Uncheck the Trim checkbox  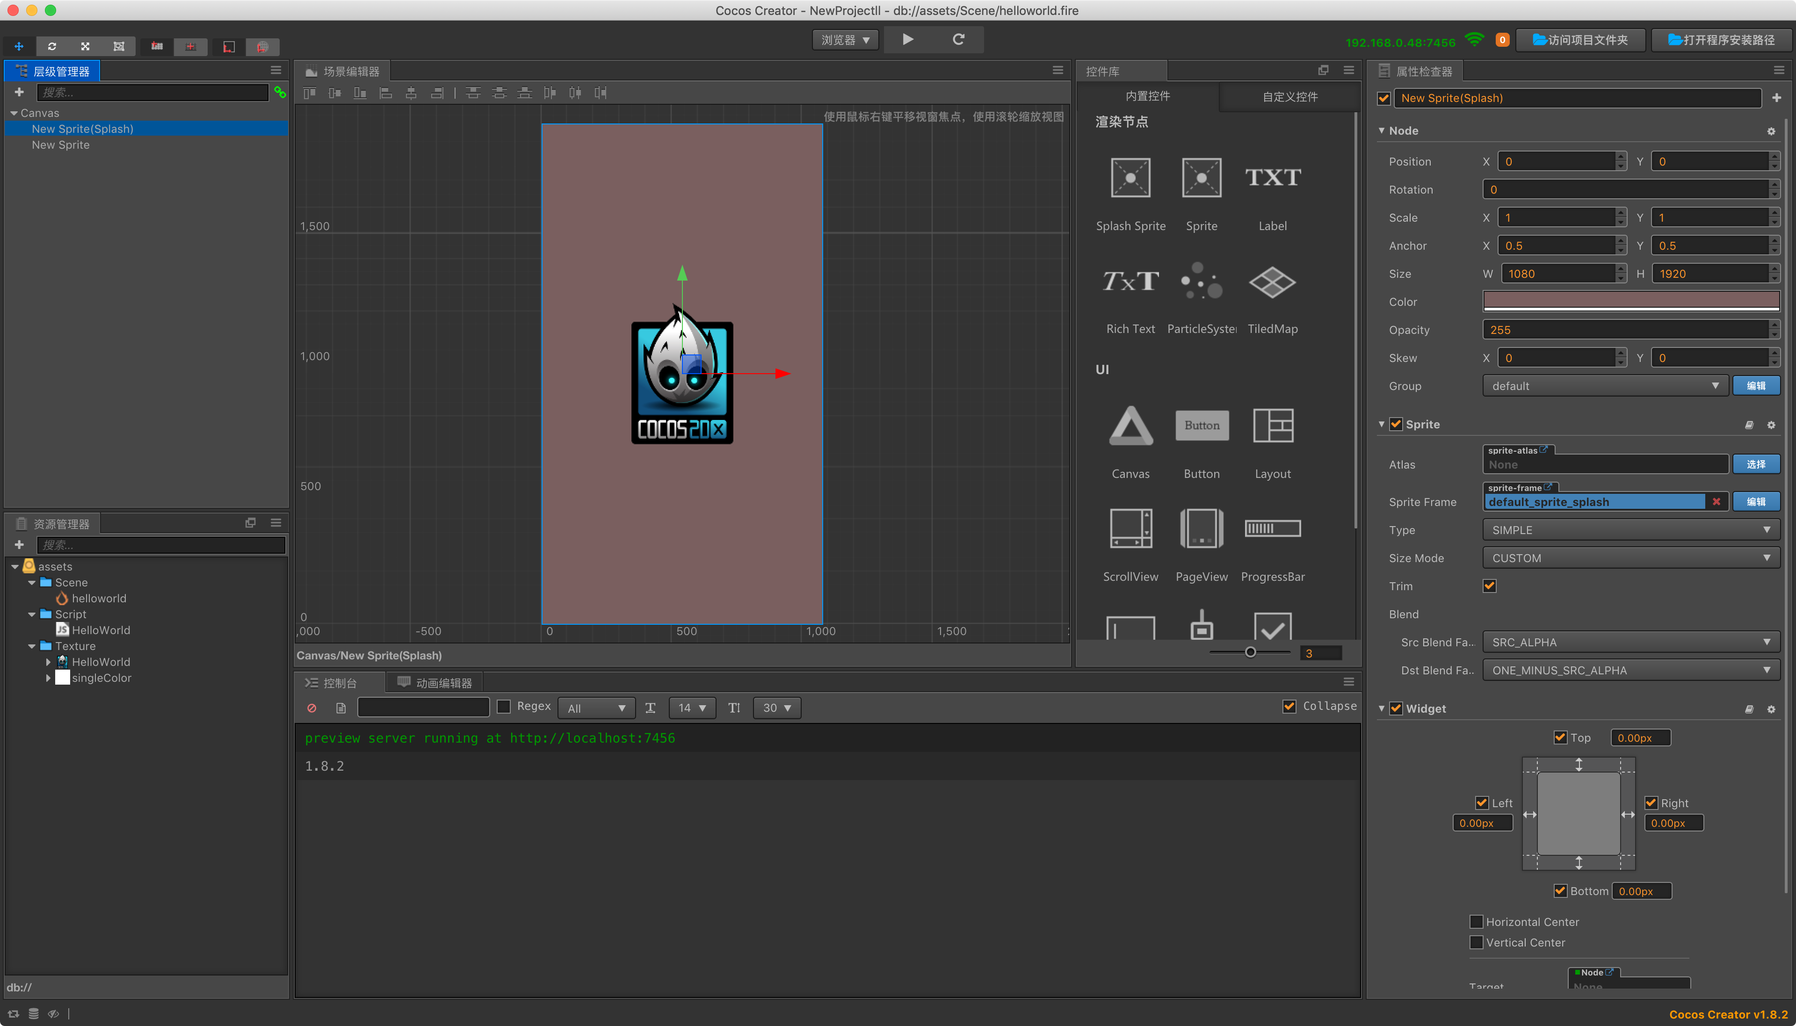1489,585
